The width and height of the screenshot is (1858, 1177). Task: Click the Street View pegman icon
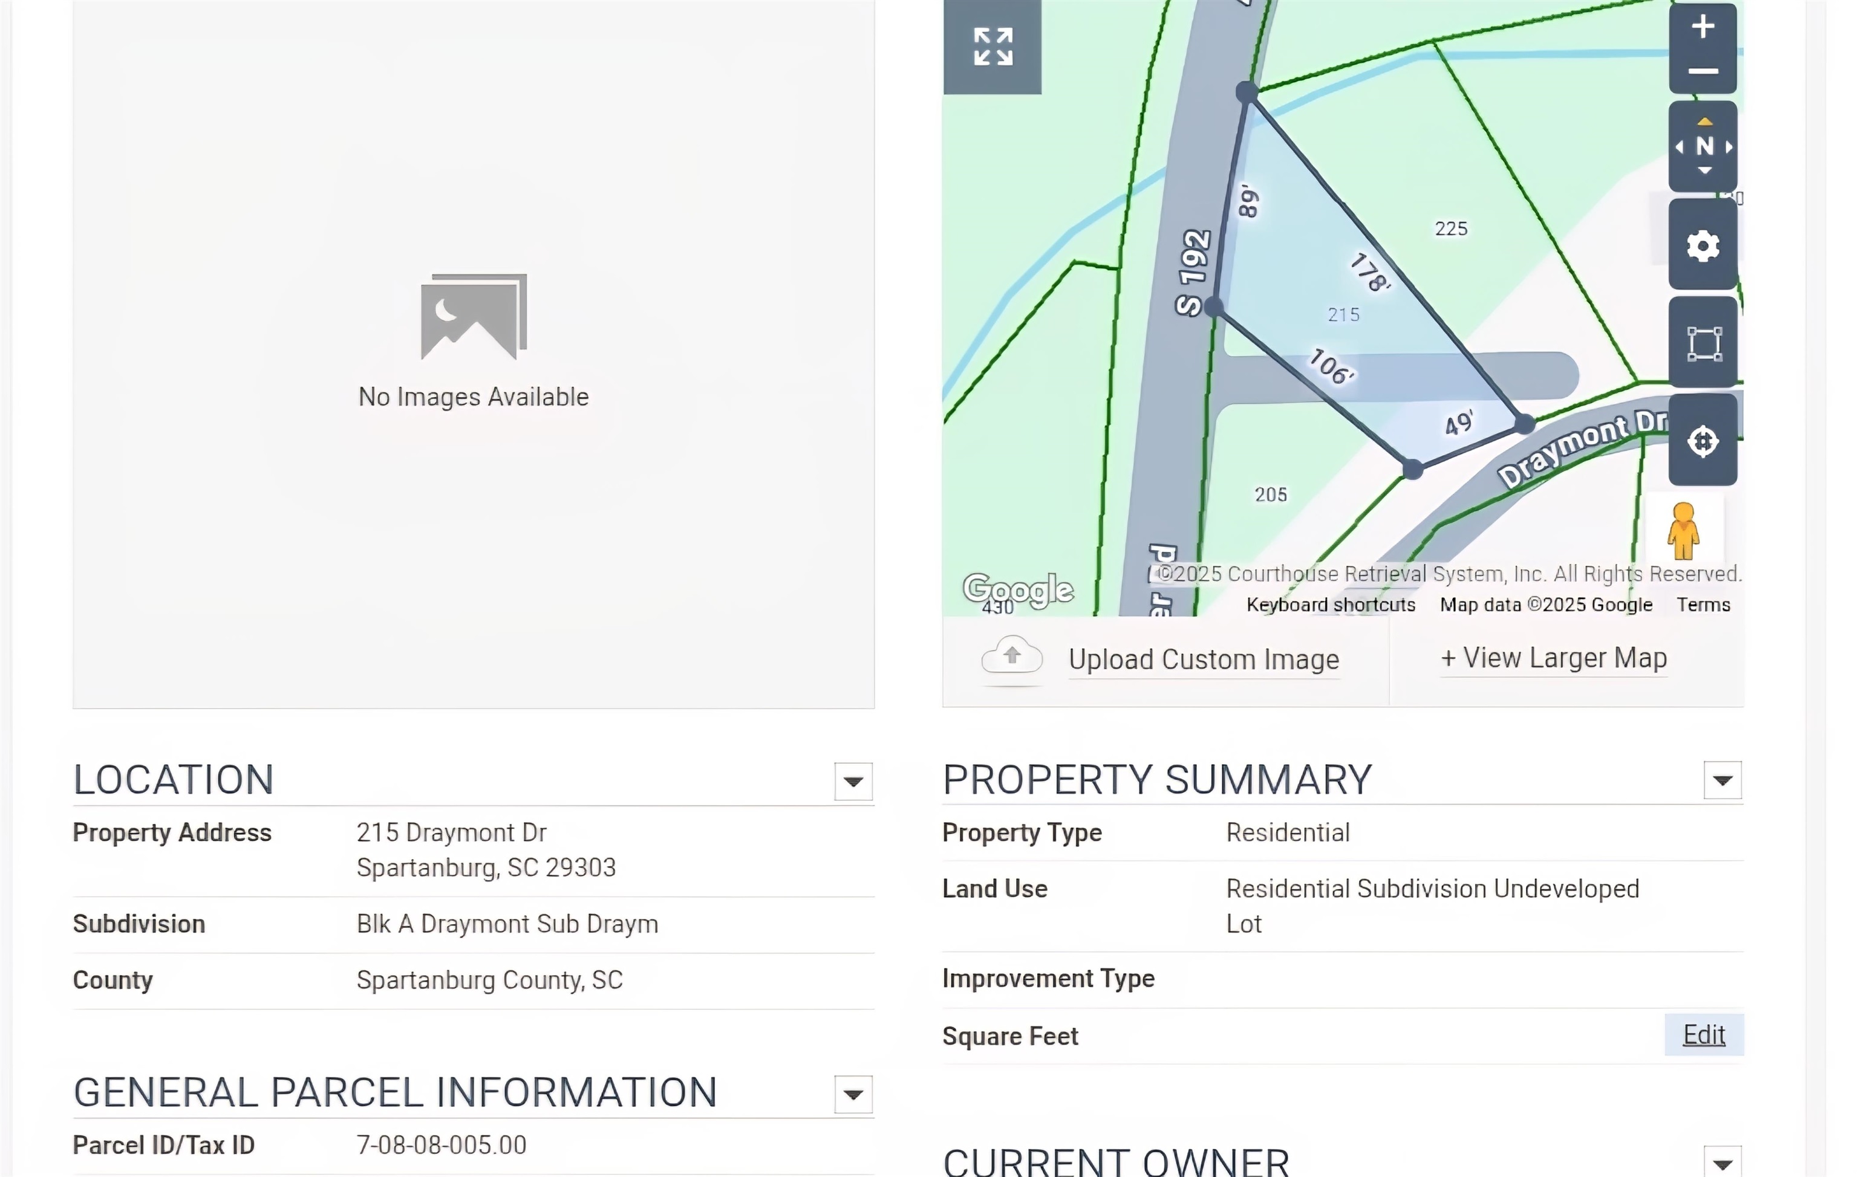(1683, 532)
